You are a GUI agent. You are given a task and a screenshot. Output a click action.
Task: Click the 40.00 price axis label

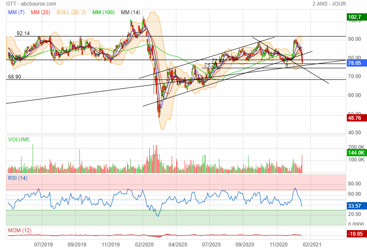pyautogui.click(x=355, y=133)
